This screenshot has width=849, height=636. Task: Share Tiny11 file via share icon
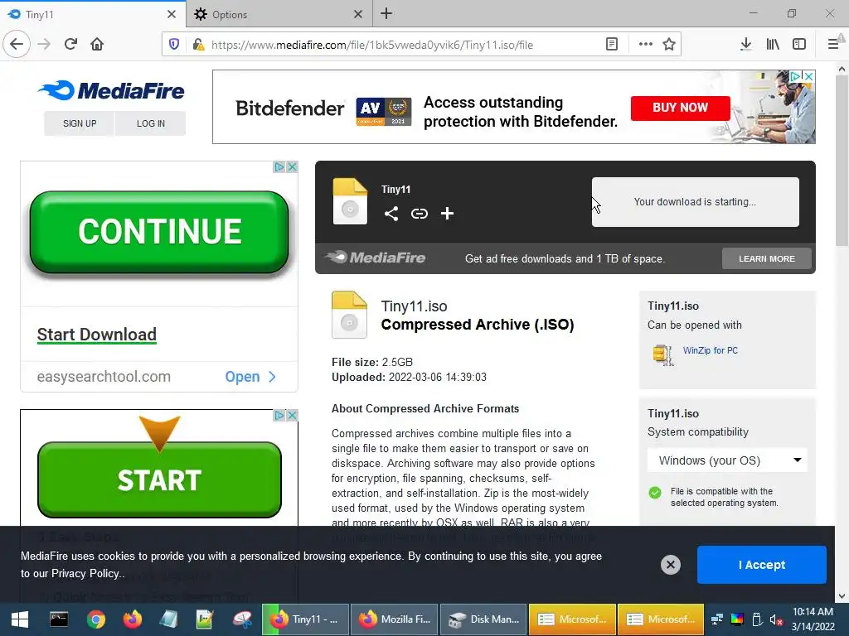(391, 214)
